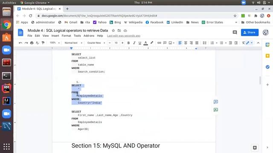Open the Terminal from the Ubuntu dock

point(7,76)
